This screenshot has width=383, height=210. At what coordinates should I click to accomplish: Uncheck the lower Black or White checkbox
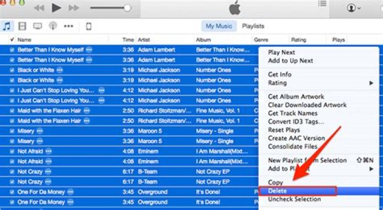pyautogui.click(x=12, y=81)
